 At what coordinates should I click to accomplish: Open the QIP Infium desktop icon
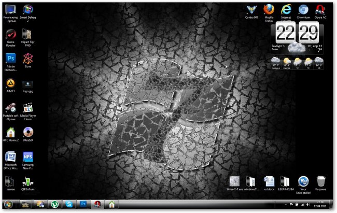(28, 182)
